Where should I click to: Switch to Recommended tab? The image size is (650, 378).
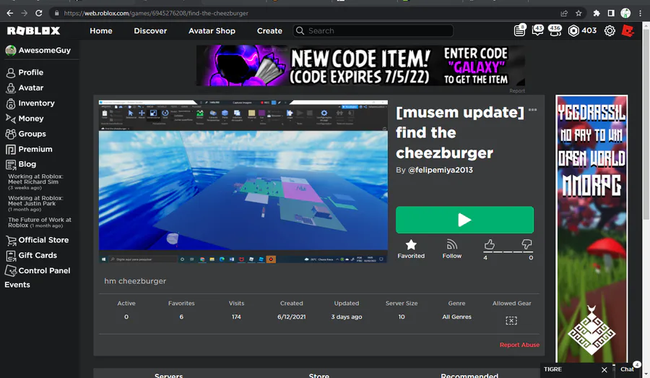[x=469, y=374]
